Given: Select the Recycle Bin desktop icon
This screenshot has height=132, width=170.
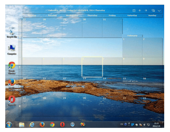Looking at the screenshot, I should pos(12,33).
